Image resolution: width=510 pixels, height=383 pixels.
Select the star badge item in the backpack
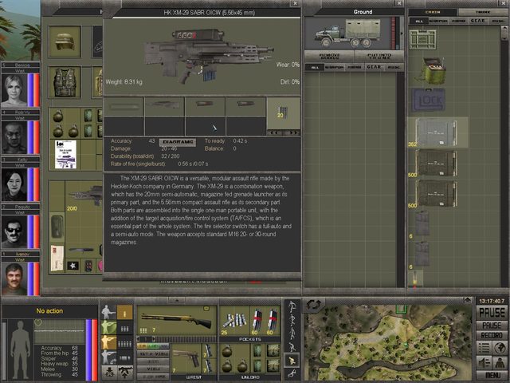click(73, 266)
